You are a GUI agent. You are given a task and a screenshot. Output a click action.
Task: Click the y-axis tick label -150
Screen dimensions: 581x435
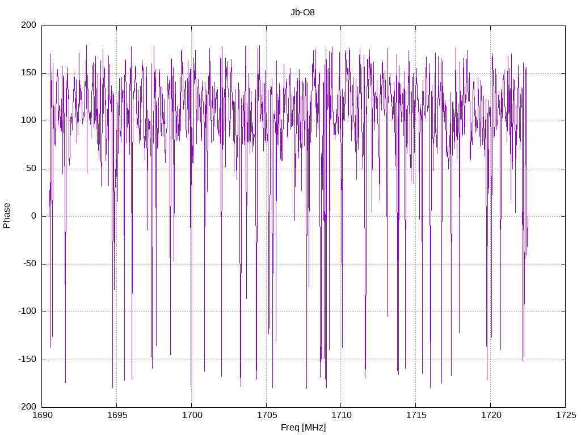(x=27, y=359)
